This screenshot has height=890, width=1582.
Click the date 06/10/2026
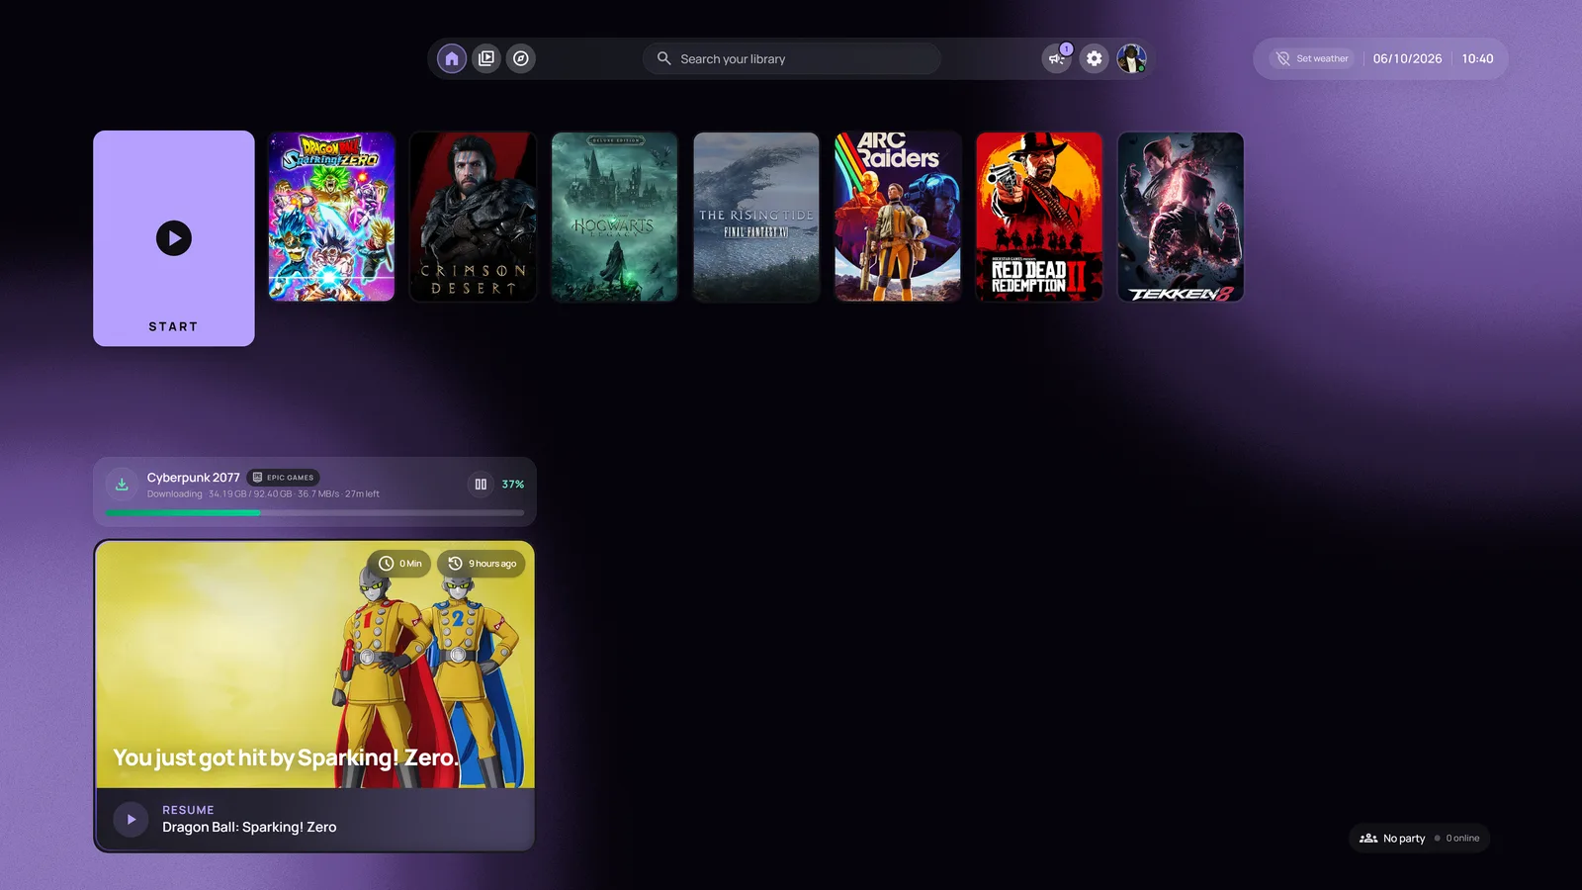click(1407, 58)
